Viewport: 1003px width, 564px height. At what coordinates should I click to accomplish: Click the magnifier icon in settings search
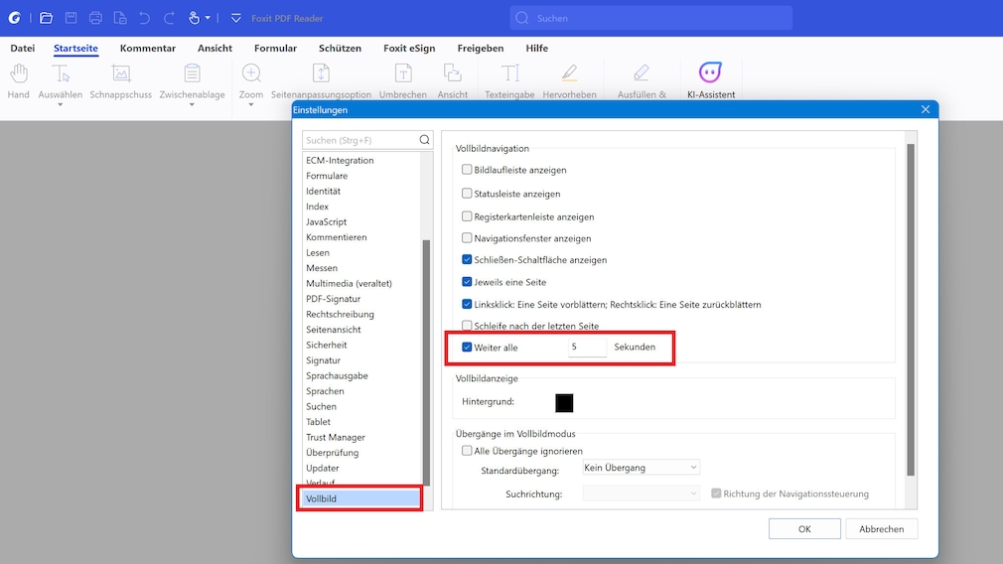pyautogui.click(x=424, y=140)
